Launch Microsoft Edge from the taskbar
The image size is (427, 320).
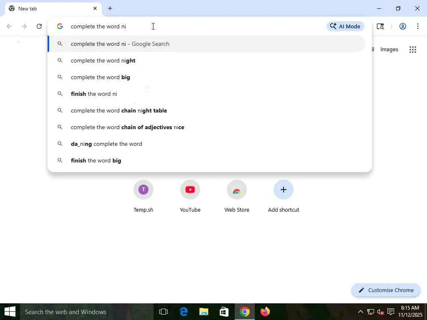183,312
